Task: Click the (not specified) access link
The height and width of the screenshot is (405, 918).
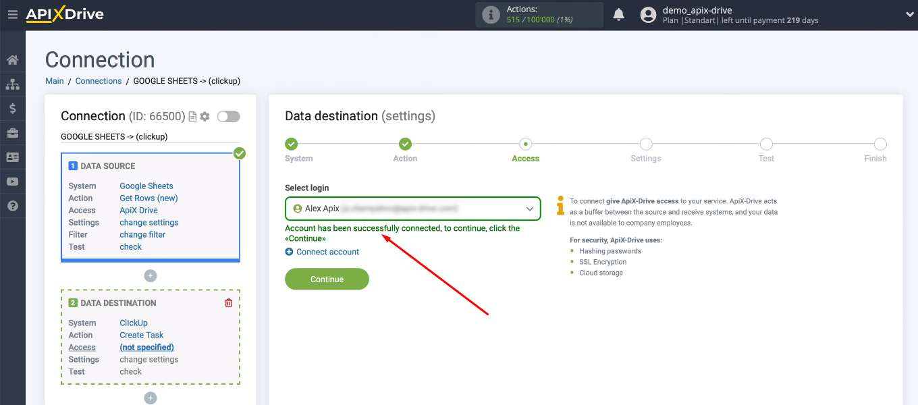Action: 146,348
